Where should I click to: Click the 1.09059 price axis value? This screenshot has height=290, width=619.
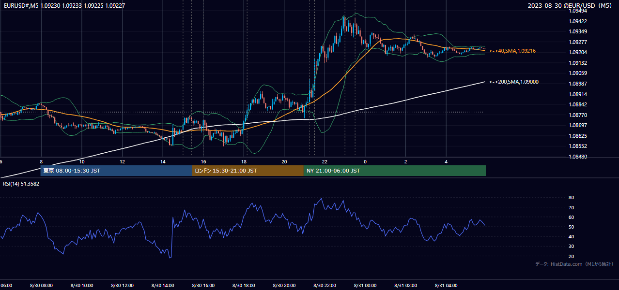tap(577, 73)
